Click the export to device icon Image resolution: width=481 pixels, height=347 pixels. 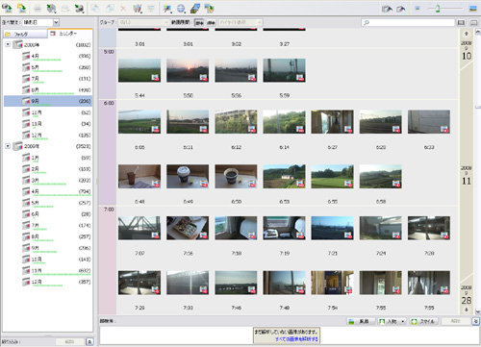pos(79,9)
